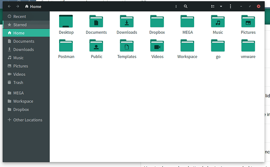Select the go folder
This screenshot has width=270, height=167.
click(x=218, y=45)
